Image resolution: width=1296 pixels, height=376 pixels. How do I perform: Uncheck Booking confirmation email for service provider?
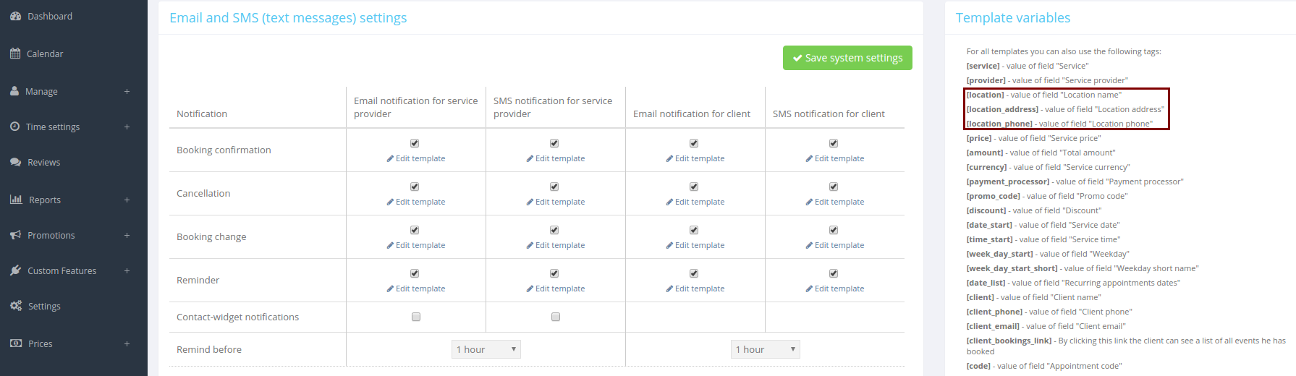[x=415, y=143]
